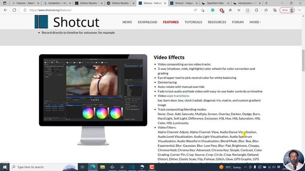This screenshot has height=171, width=305.
Task: Click the Video Effects heading
Action: 169,57
